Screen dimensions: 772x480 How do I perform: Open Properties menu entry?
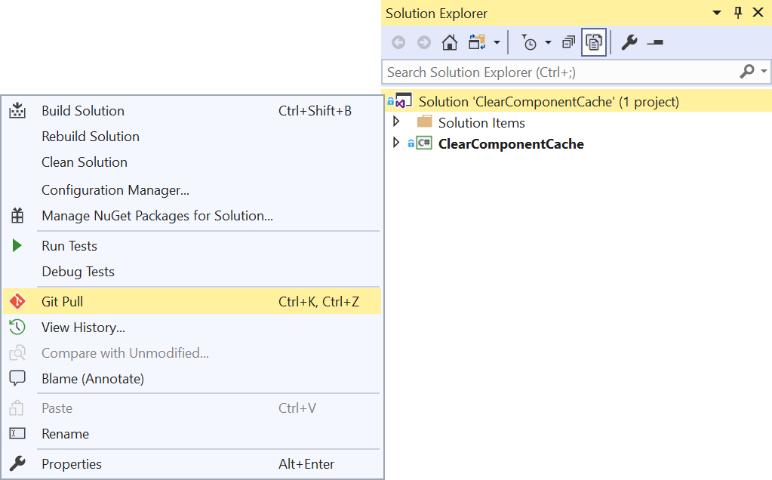click(x=192, y=463)
